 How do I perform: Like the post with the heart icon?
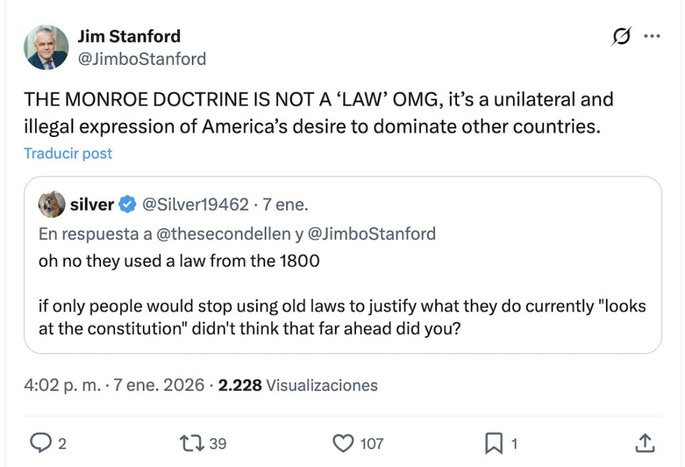(344, 442)
